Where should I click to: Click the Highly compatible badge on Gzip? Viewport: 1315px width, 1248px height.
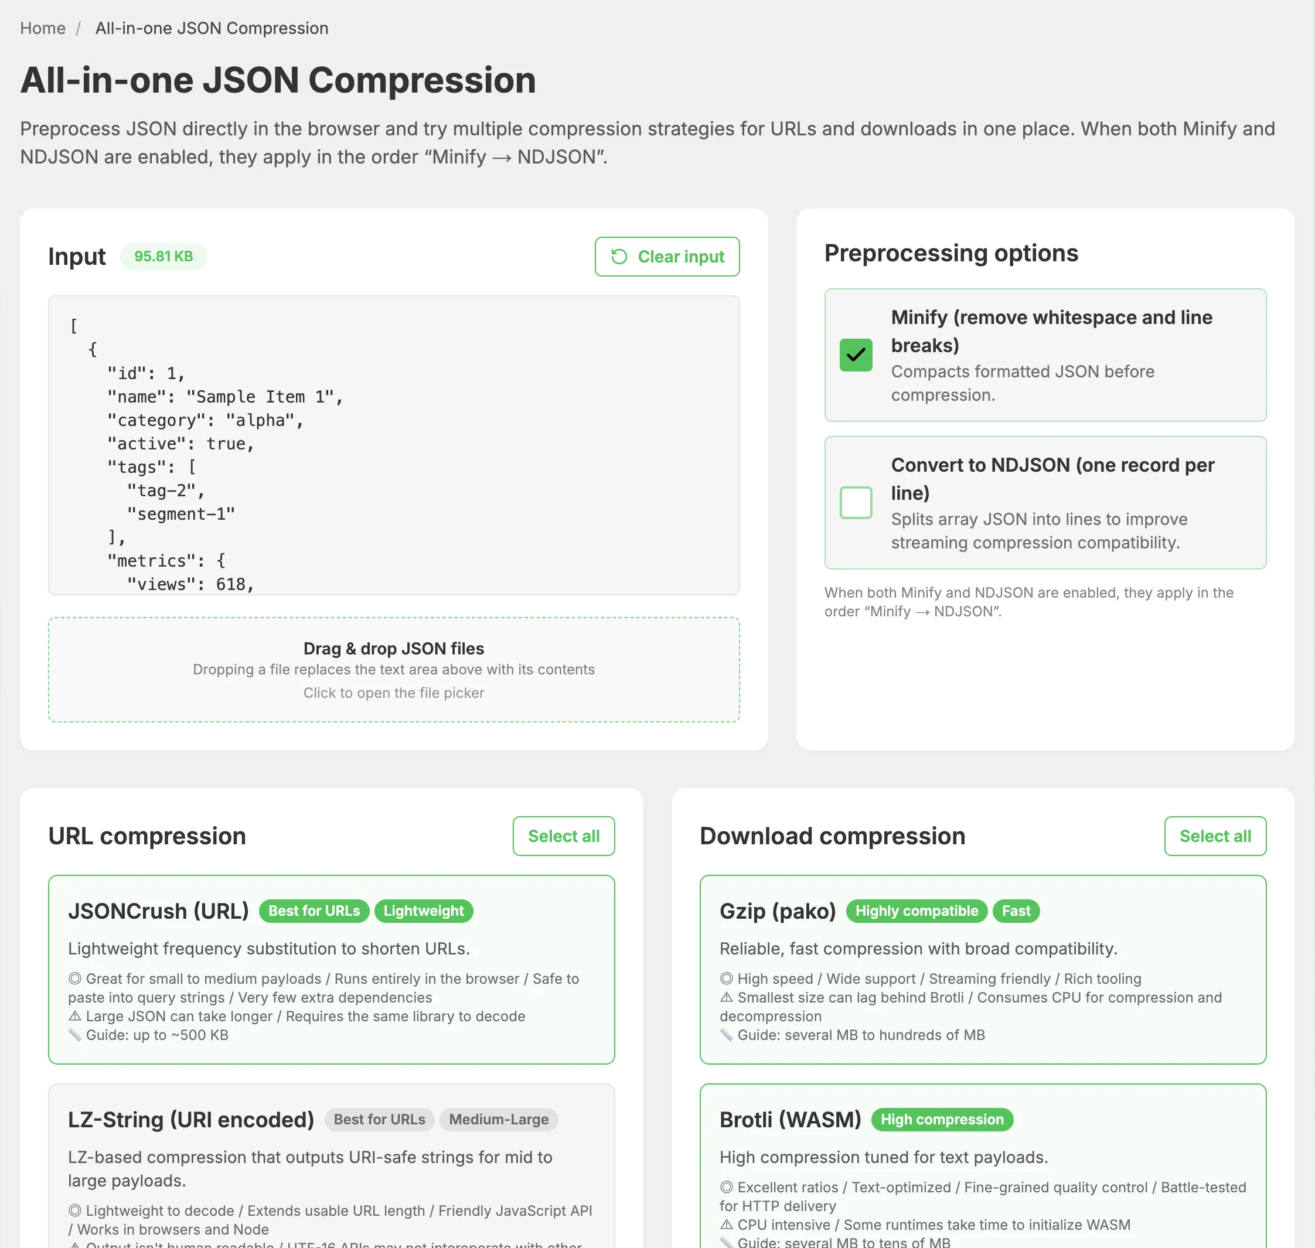pos(917,911)
